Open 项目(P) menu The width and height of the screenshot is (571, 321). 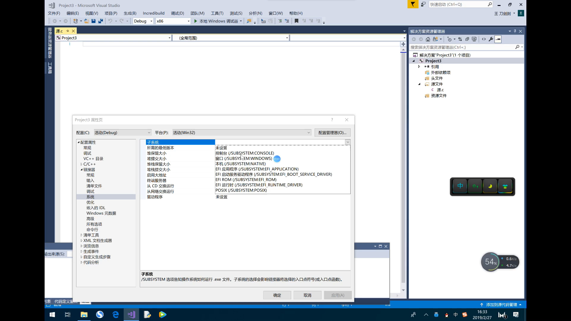pos(111,13)
